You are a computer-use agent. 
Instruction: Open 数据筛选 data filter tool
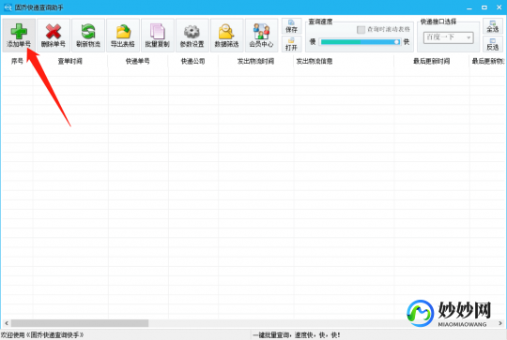[226, 36]
